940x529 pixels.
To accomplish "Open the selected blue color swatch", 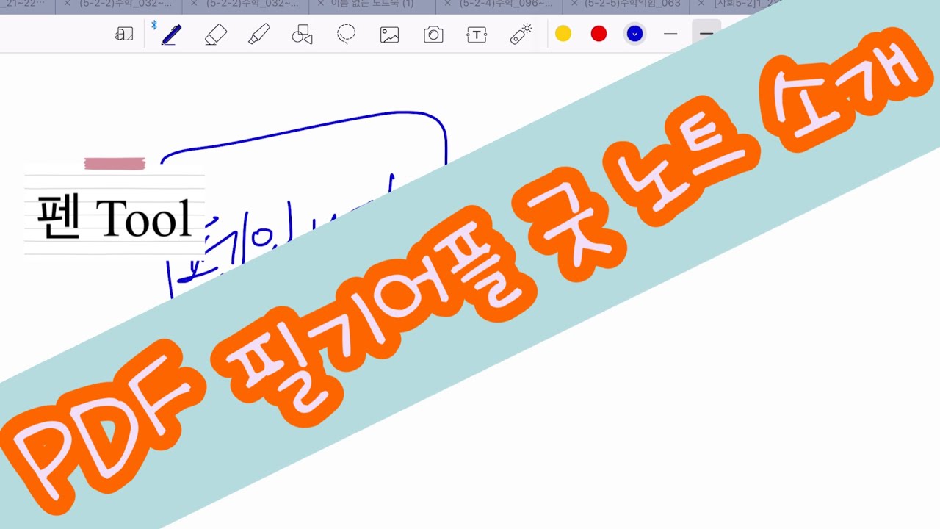I will (634, 34).
